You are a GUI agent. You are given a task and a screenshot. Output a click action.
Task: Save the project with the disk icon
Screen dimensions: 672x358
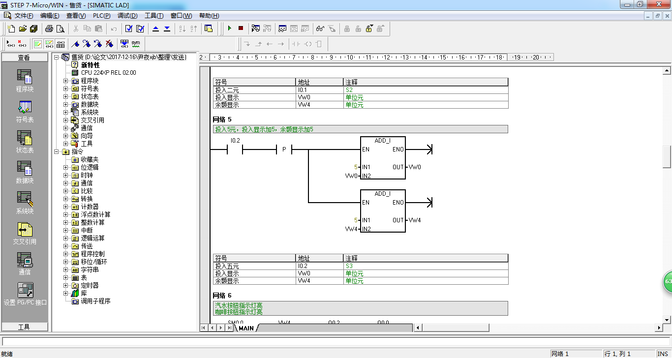pyautogui.click(x=34, y=29)
